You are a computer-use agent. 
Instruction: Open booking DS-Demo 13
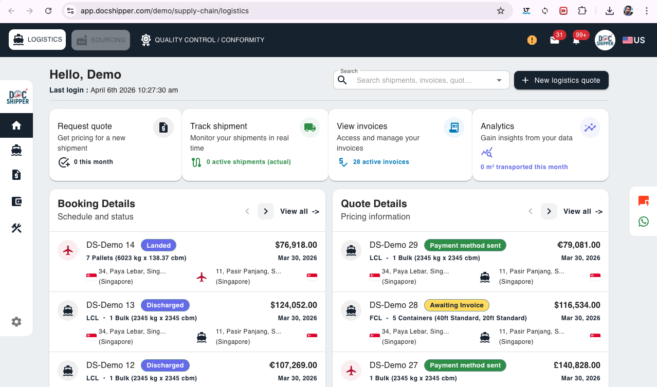pos(111,305)
